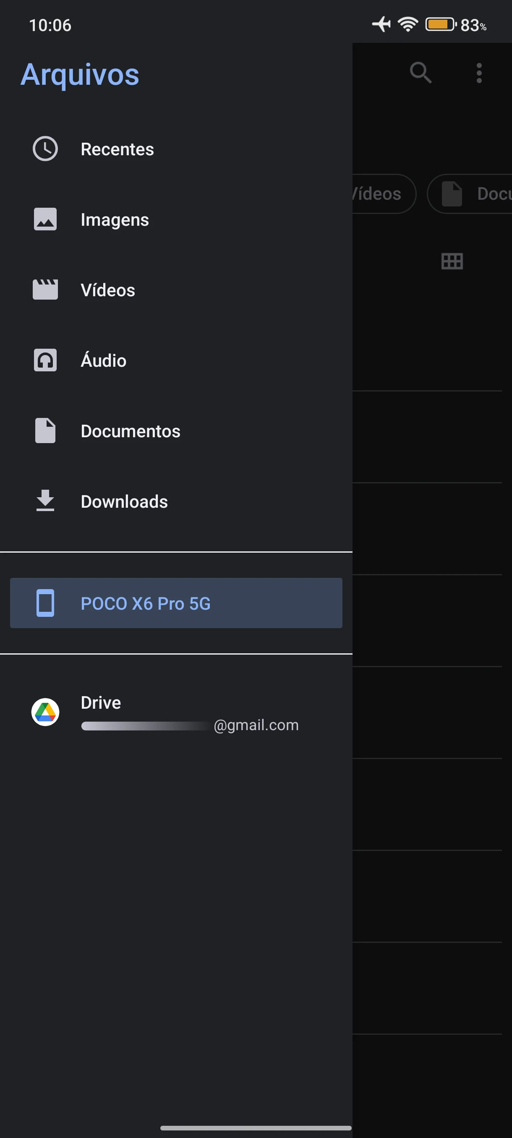
Task: Select POCO X6 Pro 5G storage
Action: (176, 603)
